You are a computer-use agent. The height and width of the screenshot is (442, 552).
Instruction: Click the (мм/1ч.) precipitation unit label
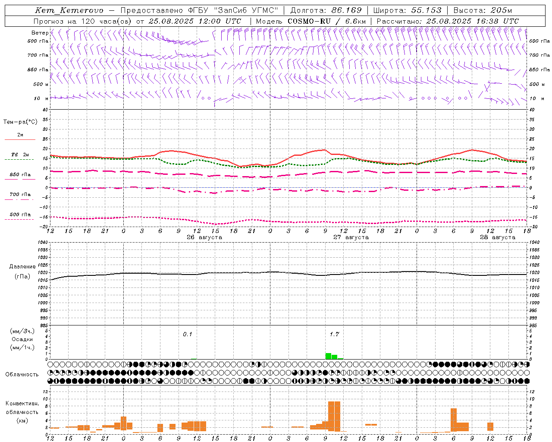click(x=22, y=347)
